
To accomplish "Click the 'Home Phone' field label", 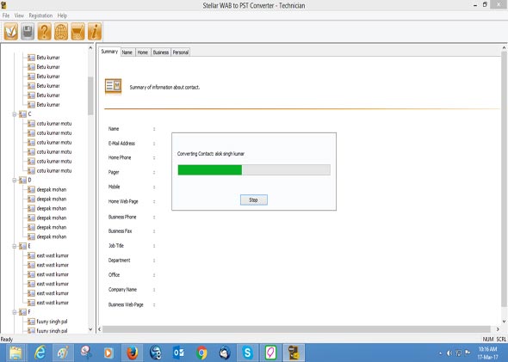I will click(x=120, y=157).
